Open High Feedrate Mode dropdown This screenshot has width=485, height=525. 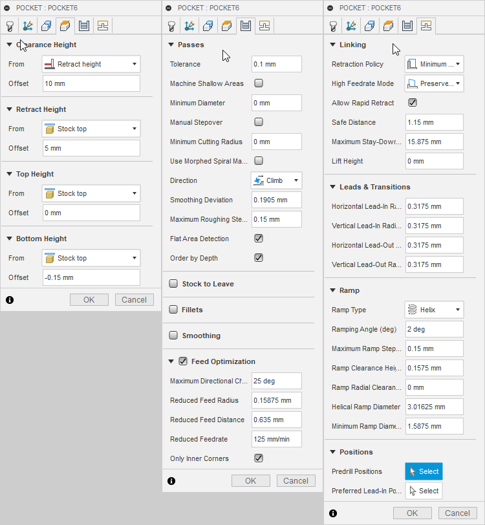tap(435, 83)
